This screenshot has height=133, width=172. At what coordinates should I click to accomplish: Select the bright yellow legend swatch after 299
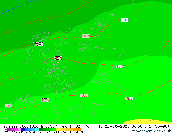click(58, 129)
